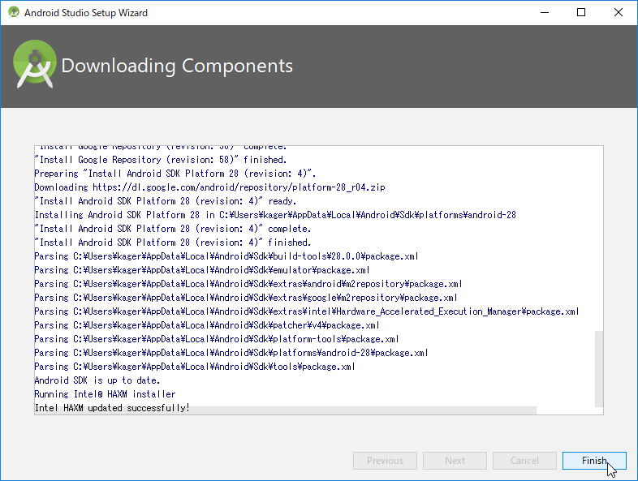The image size is (638, 481).
Task: Close the Setup Wizard window
Action: (618, 13)
